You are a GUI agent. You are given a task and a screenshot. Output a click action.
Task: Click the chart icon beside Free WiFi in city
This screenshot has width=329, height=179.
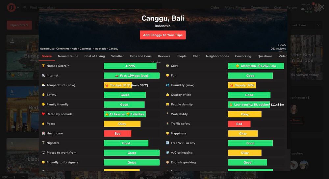click(167, 143)
